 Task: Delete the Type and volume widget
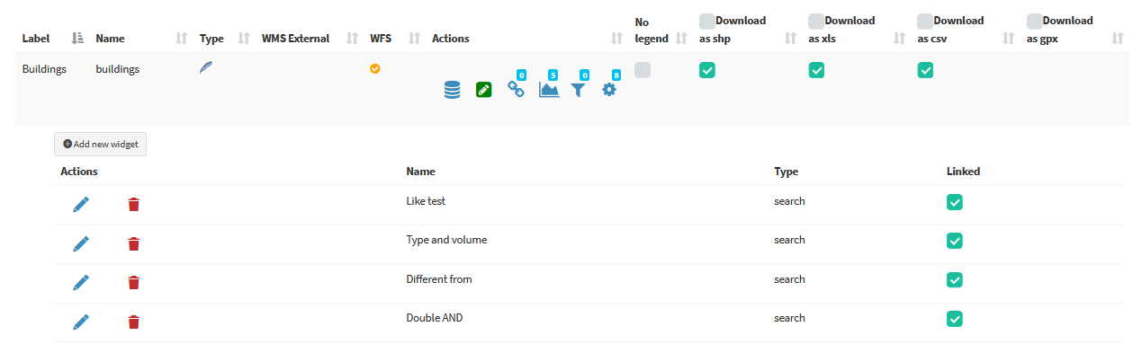(134, 243)
